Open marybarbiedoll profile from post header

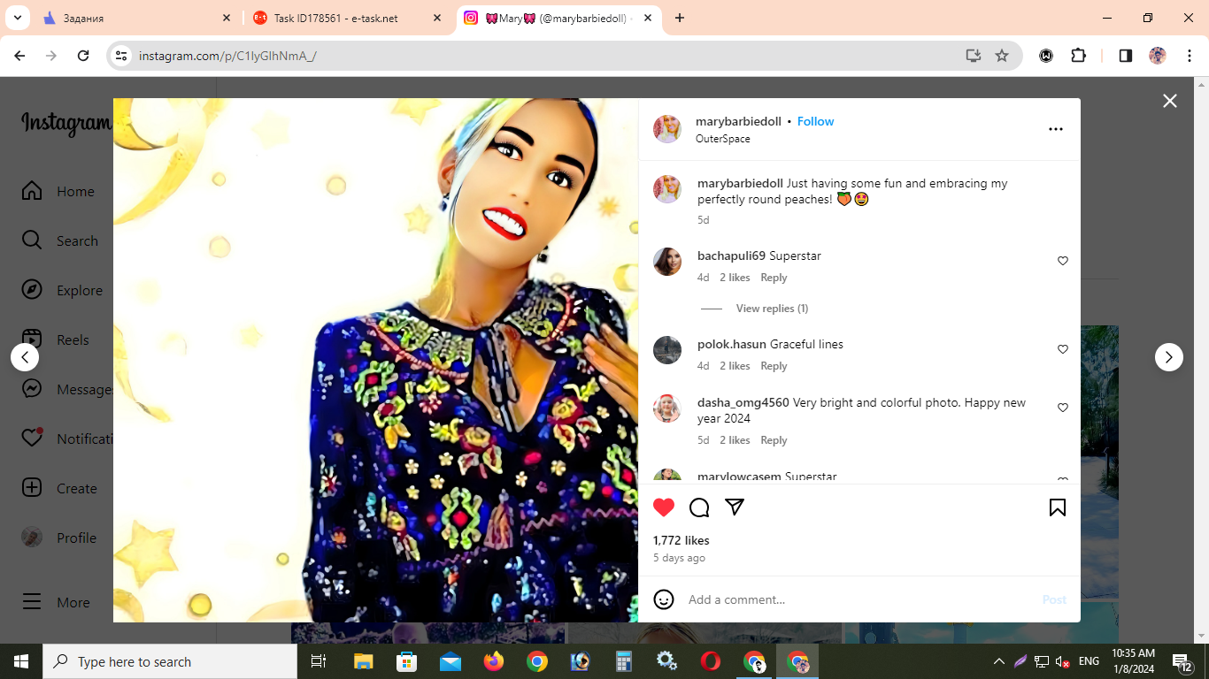(x=738, y=121)
